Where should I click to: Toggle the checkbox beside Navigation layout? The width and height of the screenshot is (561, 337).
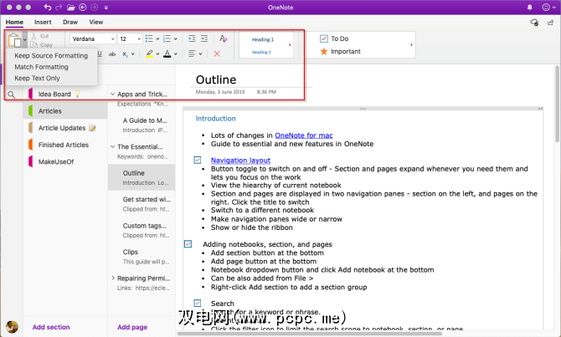pyautogui.click(x=198, y=160)
